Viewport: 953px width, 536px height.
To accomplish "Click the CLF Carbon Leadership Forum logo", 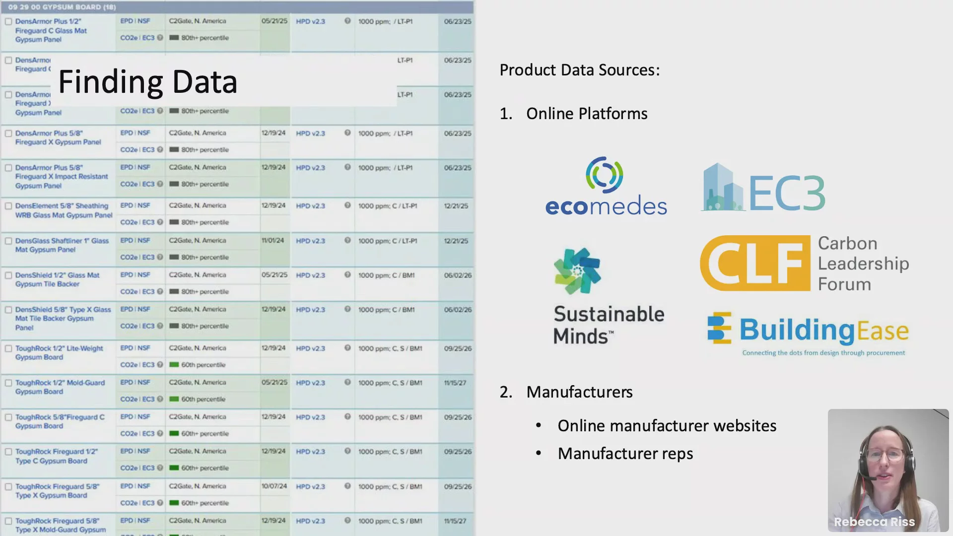I will [805, 263].
